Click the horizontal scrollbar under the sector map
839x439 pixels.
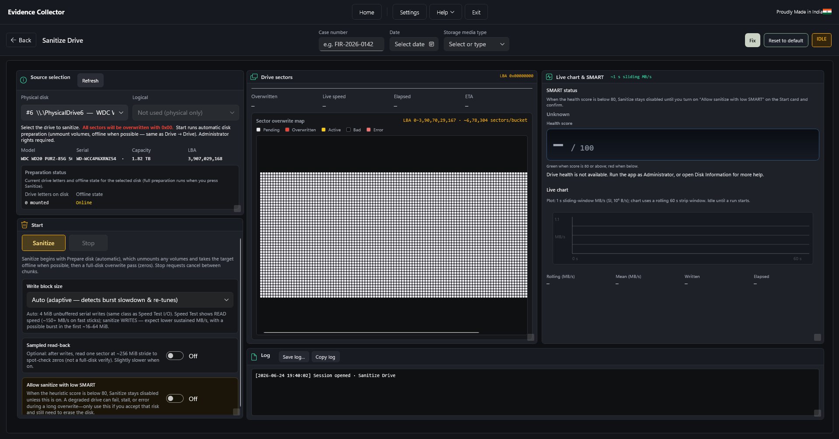(371, 333)
